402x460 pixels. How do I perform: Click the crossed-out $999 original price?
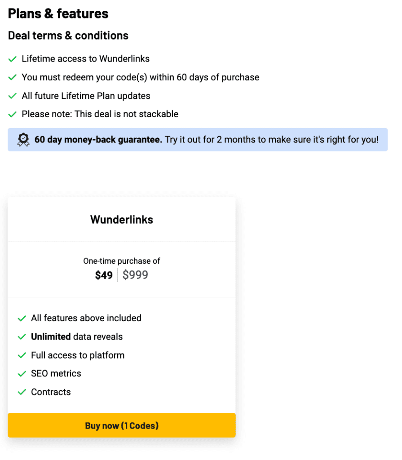click(x=135, y=275)
